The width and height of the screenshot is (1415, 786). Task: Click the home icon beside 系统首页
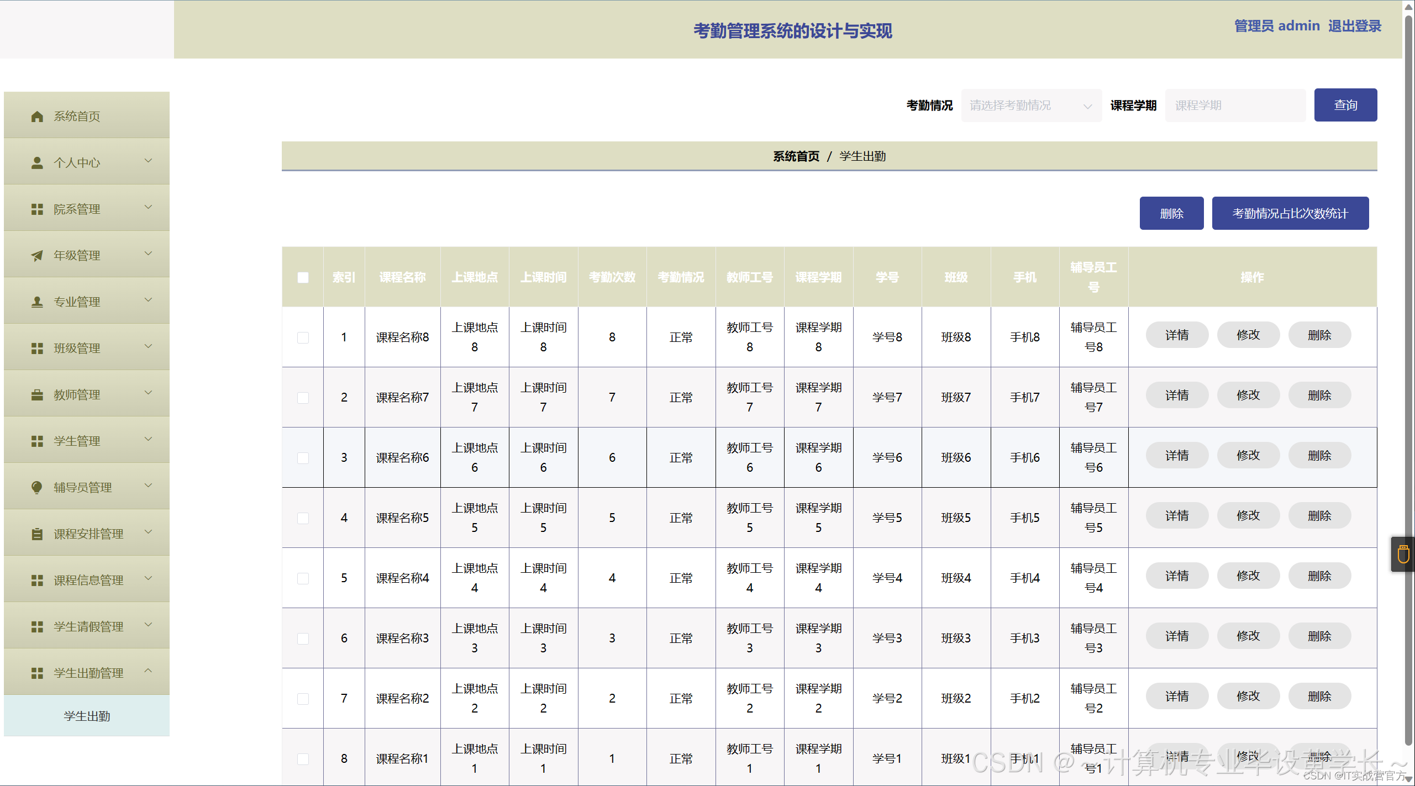click(37, 117)
